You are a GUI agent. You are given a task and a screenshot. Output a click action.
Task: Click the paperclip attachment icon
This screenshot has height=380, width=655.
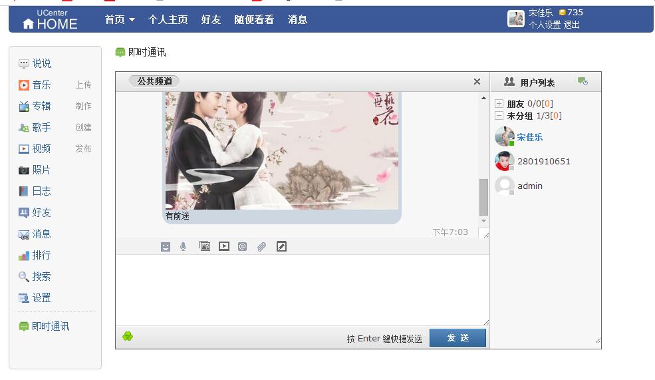click(x=261, y=247)
